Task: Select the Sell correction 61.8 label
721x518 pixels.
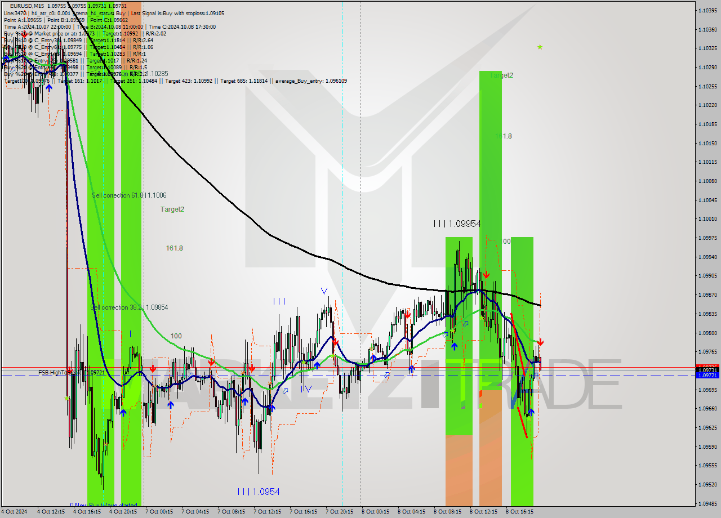Action: pos(129,195)
